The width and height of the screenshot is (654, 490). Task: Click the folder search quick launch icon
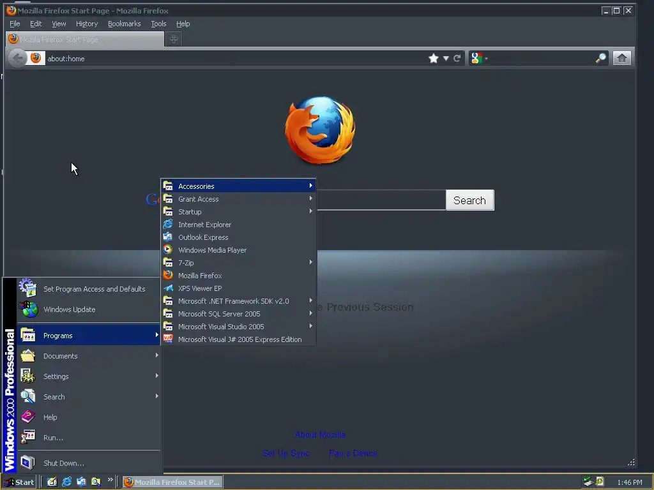click(96, 482)
